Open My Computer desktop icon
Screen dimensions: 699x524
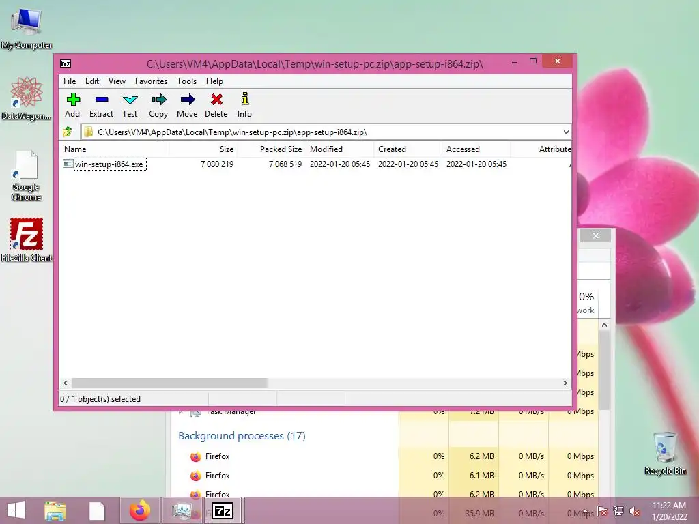click(26, 27)
